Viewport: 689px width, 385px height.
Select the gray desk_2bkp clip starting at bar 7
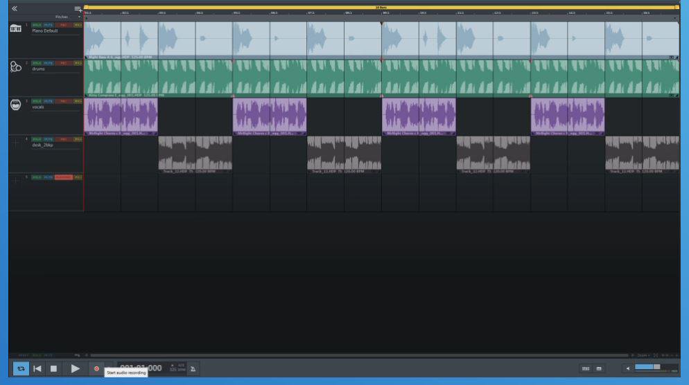(x=344, y=154)
